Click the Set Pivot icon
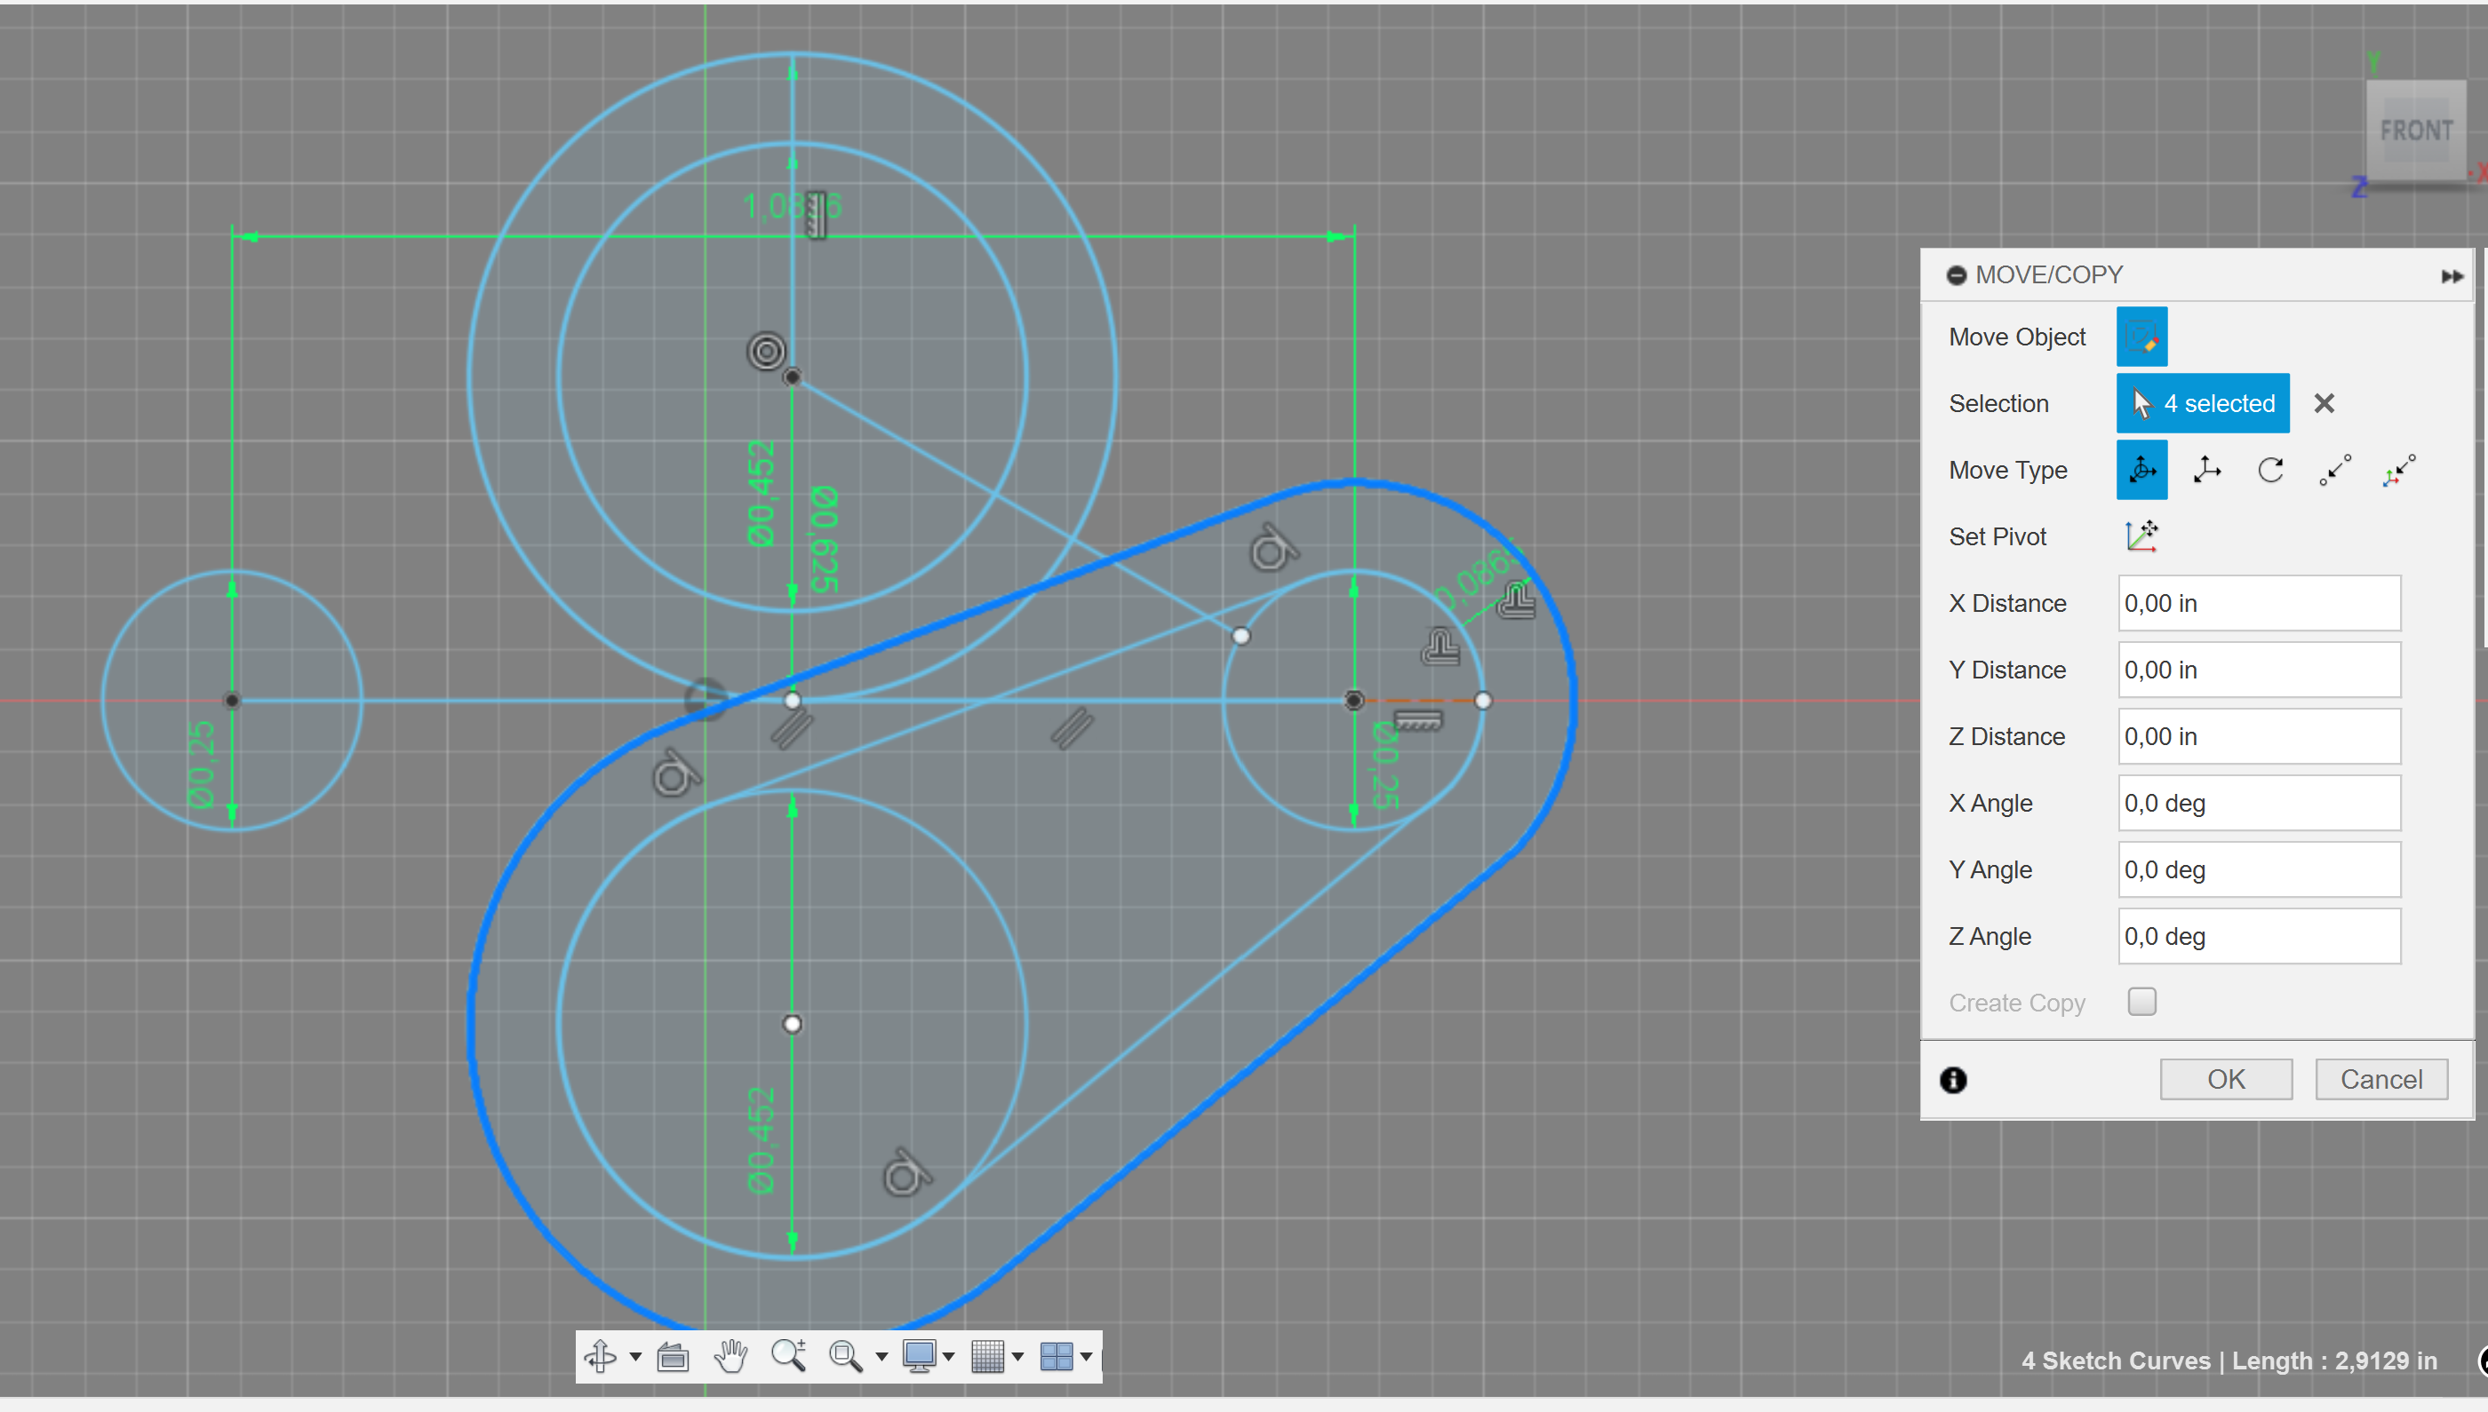Image resolution: width=2488 pixels, height=1412 pixels. 2141,536
